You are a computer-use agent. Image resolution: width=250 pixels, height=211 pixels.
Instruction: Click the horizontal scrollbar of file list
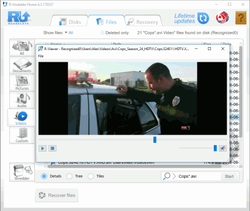[135, 167]
